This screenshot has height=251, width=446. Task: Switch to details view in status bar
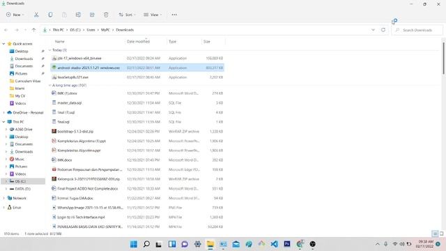(x=435, y=234)
